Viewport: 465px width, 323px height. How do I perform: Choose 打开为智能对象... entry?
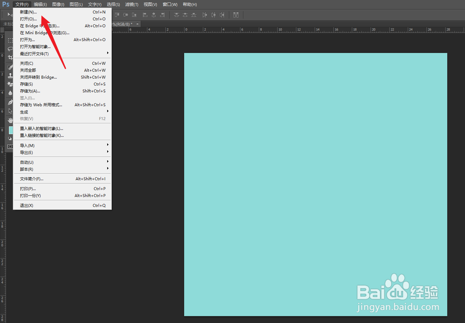pyautogui.click(x=62, y=46)
